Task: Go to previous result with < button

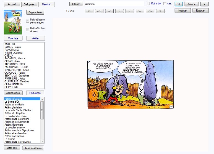Action: click(x=119, y=11)
